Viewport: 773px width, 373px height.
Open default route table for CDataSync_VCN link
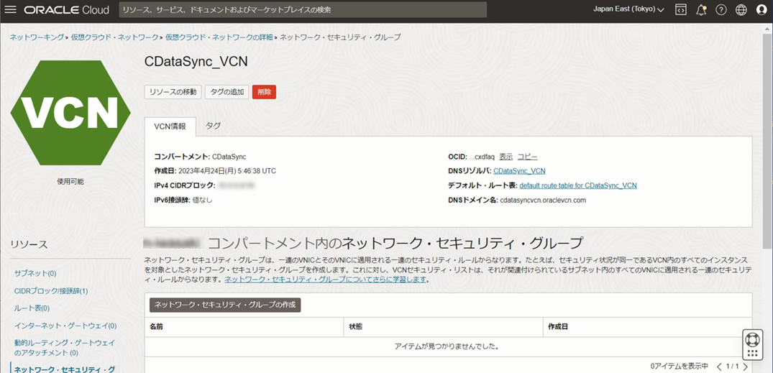[578, 185]
